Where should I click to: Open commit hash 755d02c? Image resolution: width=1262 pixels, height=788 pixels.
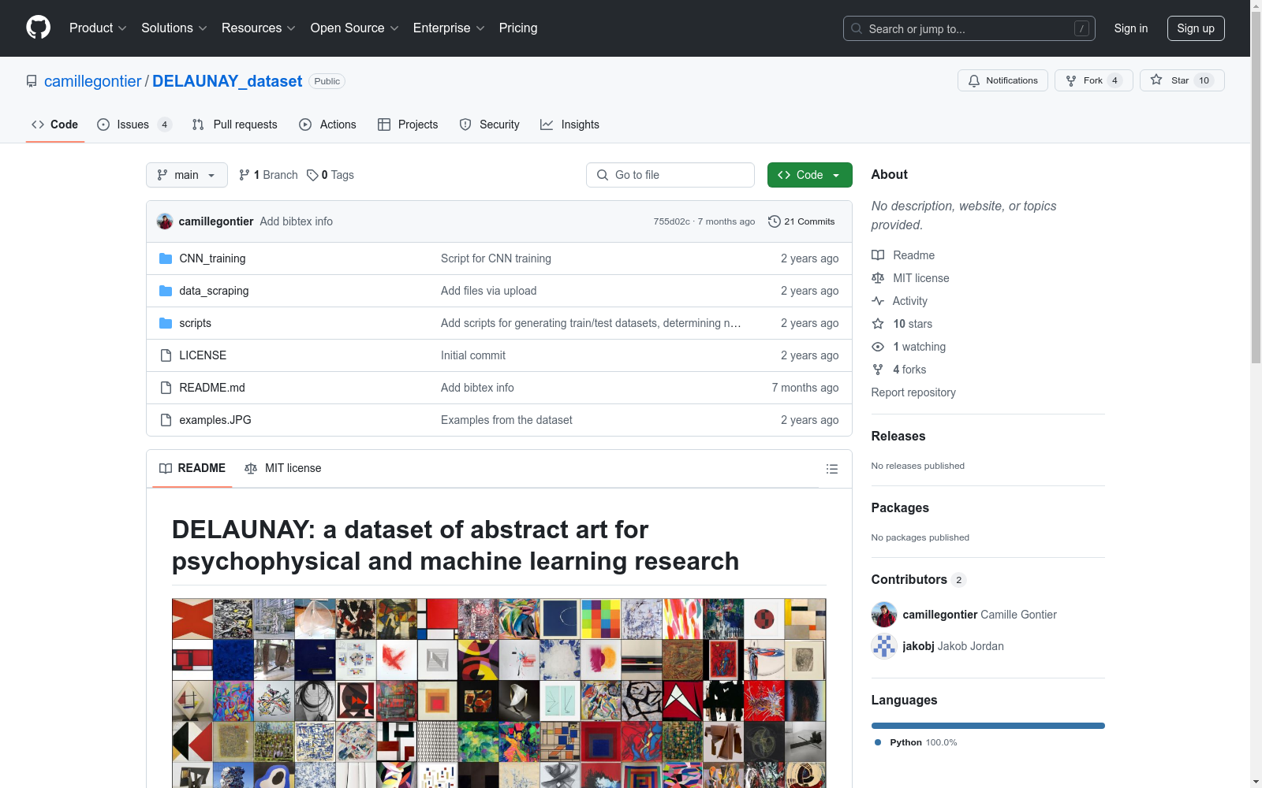tap(672, 221)
